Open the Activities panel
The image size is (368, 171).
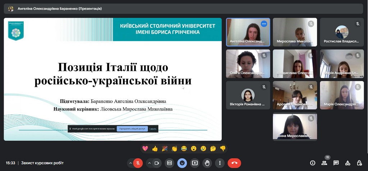348,163
